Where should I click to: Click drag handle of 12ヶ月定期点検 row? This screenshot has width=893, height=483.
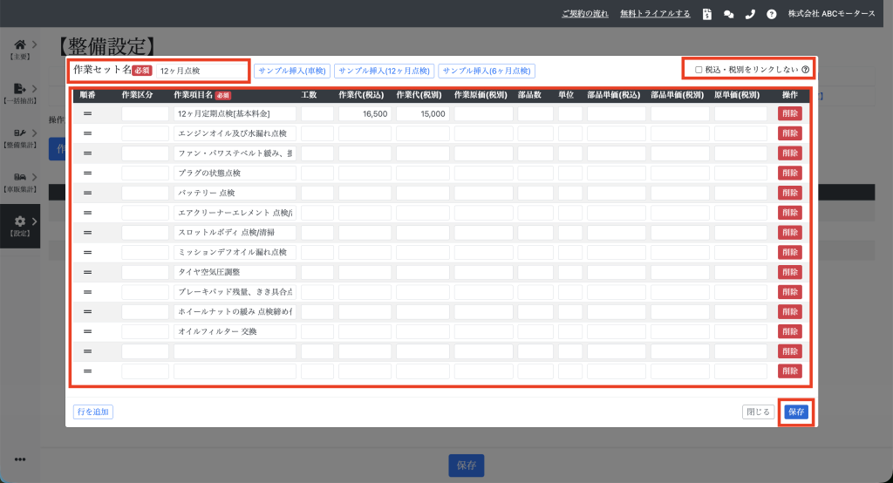(x=87, y=113)
